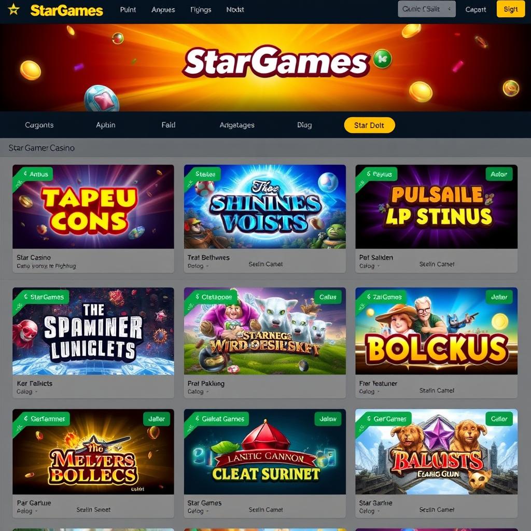Click the green K badge in banner

point(382,59)
